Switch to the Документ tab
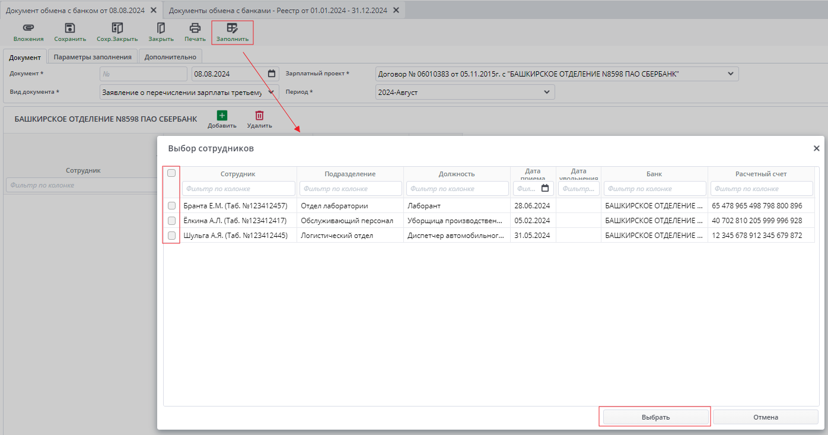Image resolution: width=828 pixels, height=435 pixels. click(x=25, y=57)
